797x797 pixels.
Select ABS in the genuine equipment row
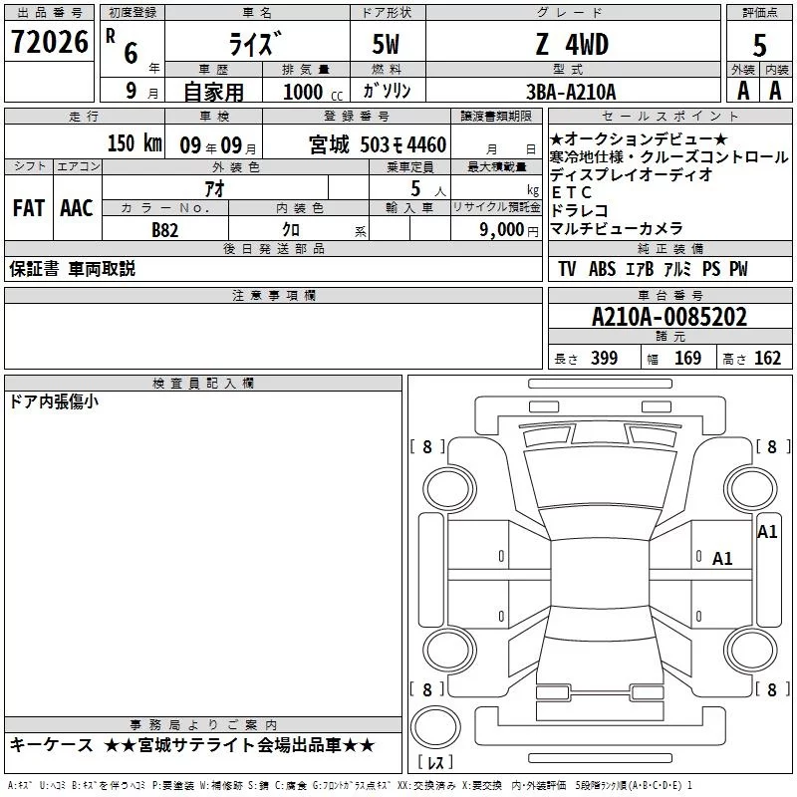(603, 269)
